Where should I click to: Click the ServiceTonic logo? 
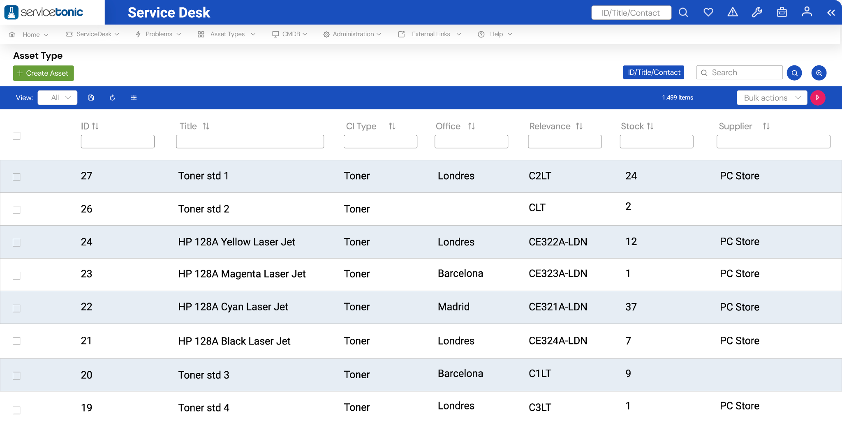tap(44, 12)
